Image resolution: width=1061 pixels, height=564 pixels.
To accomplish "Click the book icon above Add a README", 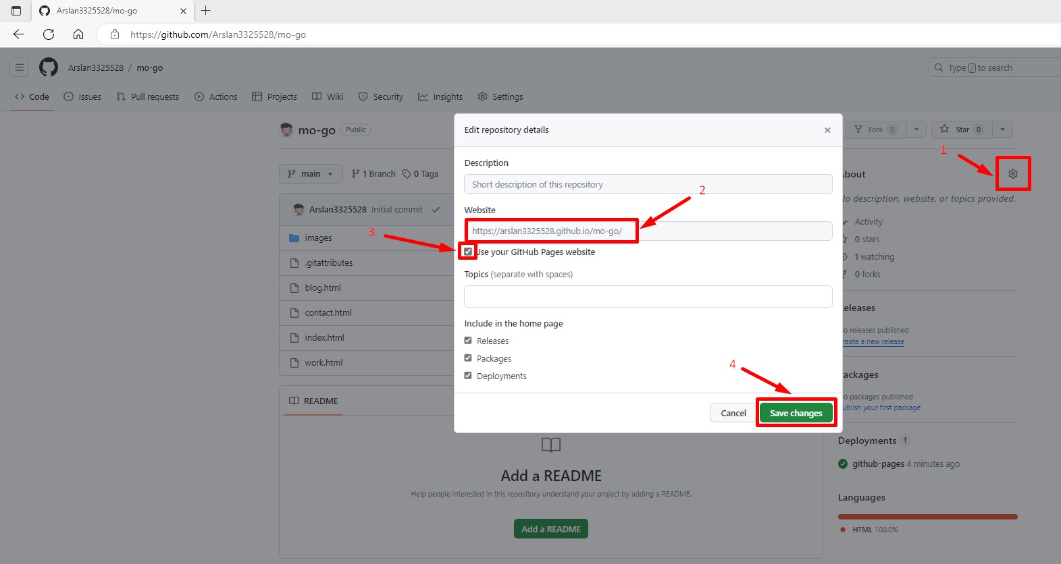I will click(x=551, y=445).
